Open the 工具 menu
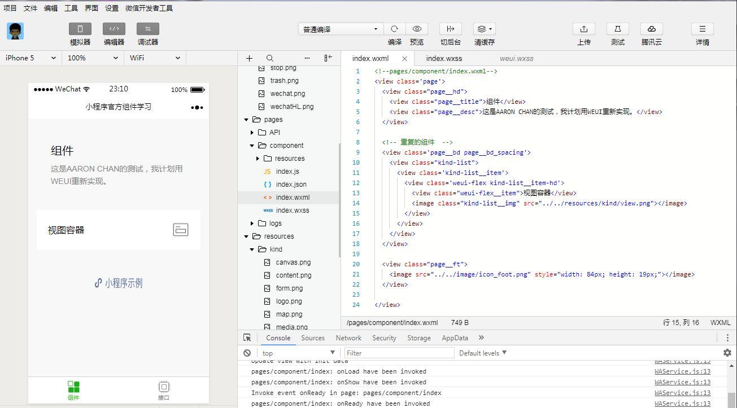 [x=71, y=8]
